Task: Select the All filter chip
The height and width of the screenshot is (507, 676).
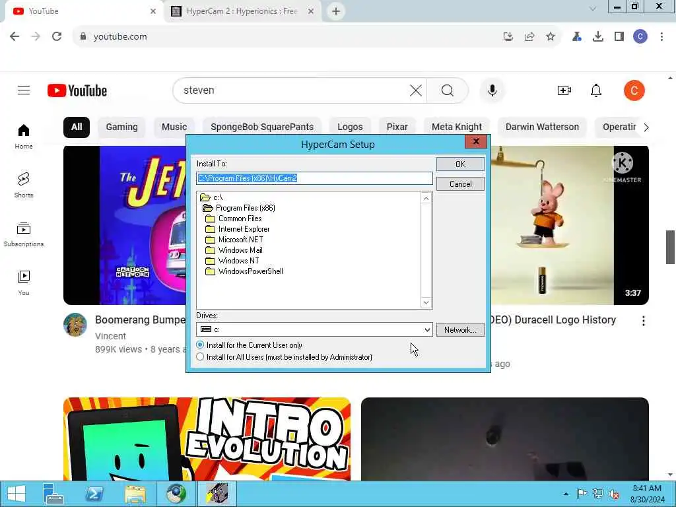Action: [77, 127]
